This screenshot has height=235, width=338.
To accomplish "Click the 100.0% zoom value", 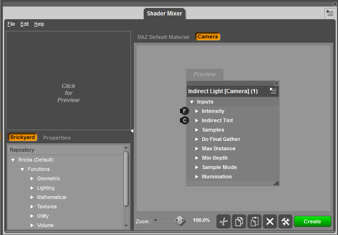I will 201,220.
